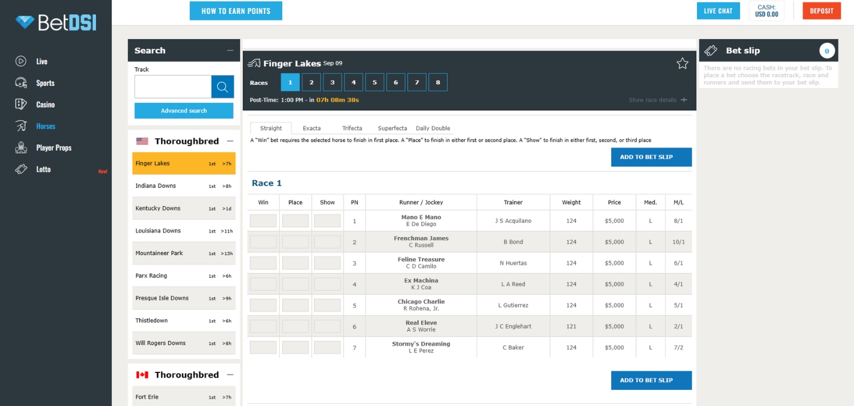Switch to the Daily Double tab
Screen dimensions: 854x406
pos(433,128)
